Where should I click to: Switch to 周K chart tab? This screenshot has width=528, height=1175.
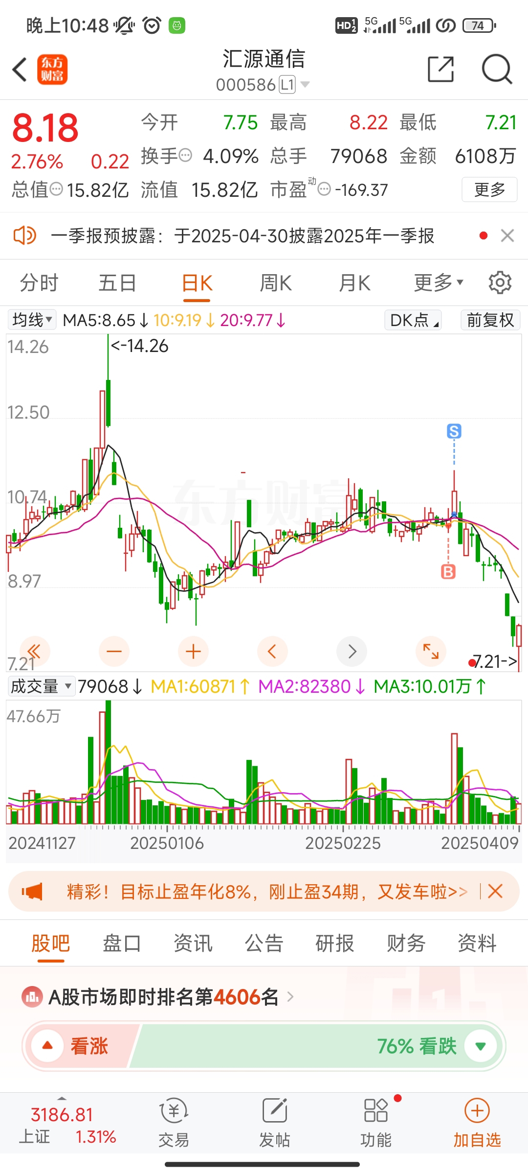point(276,282)
